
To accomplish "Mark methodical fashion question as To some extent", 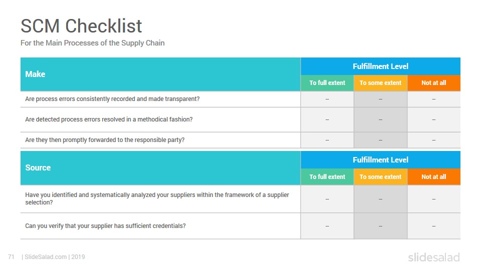I will pyautogui.click(x=380, y=119).
